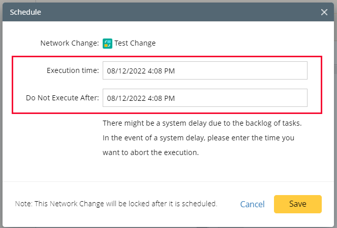Click the Execution time input field

(x=205, y=71)
